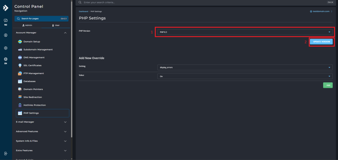Click the logout icon at bottom left

[6, 153]
